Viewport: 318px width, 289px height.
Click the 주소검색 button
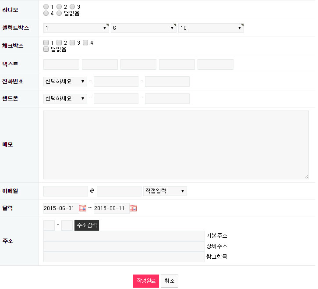87,225
